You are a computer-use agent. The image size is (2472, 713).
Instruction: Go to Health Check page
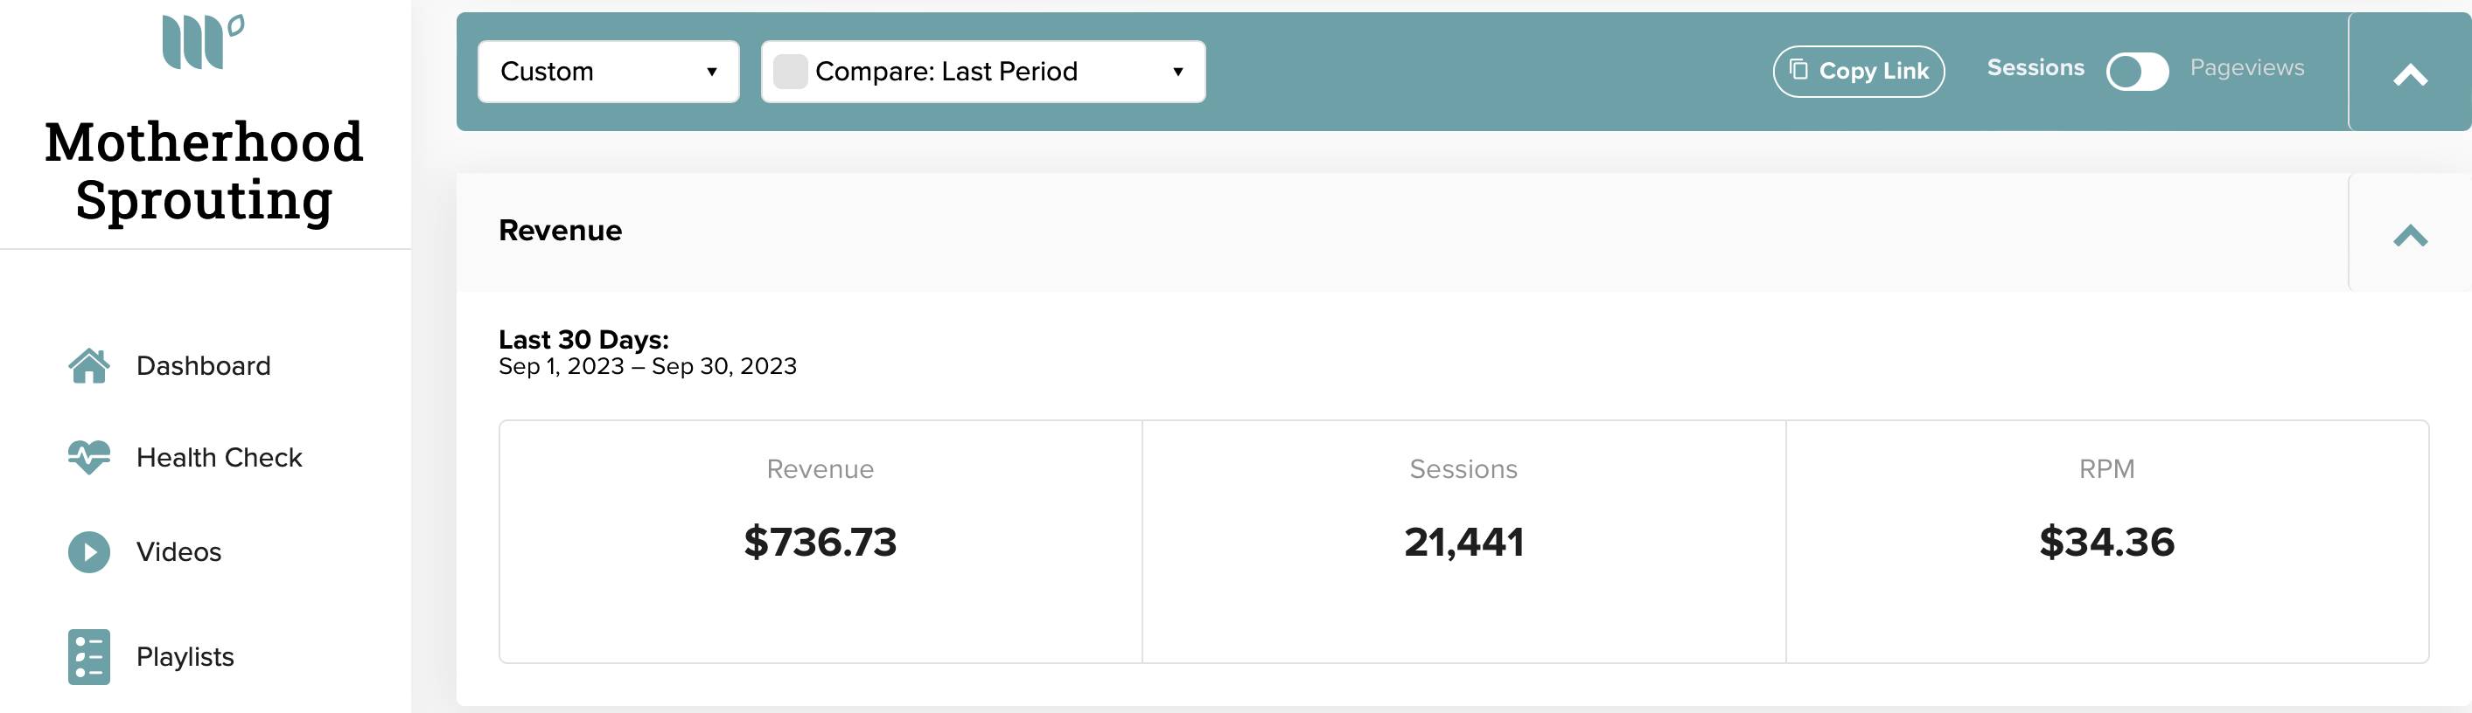pos(219,457)
